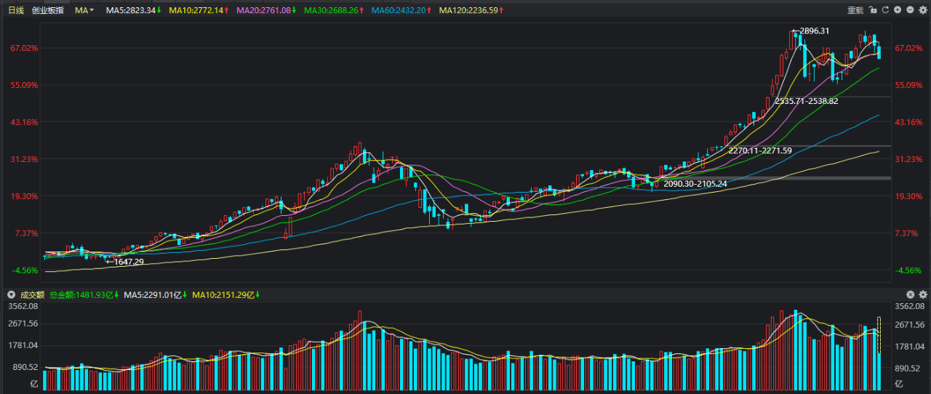Click the left volume axis 2671.56 label

(22, 324)
